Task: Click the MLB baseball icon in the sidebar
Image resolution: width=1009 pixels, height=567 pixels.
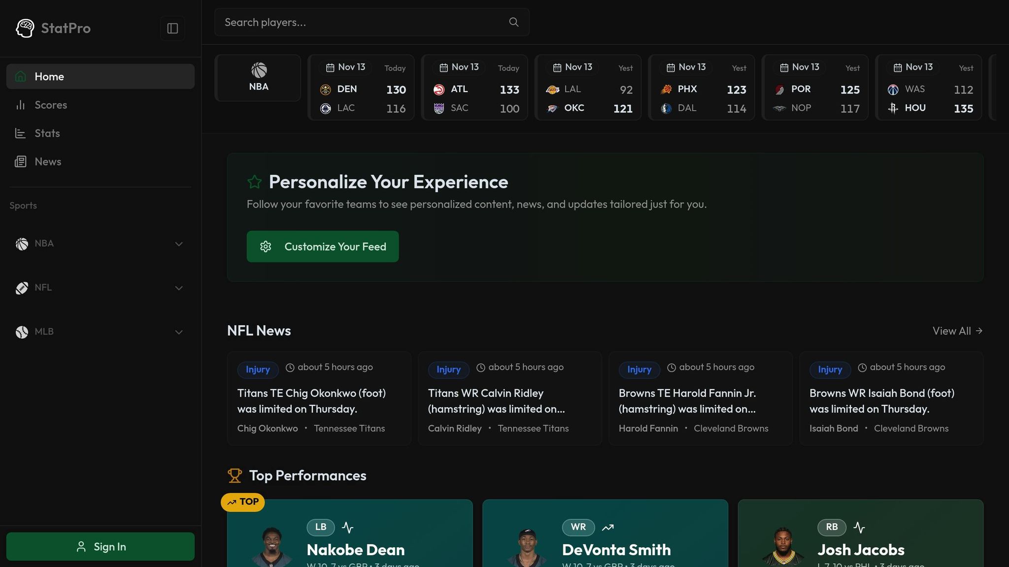Action: coord(22,332)
